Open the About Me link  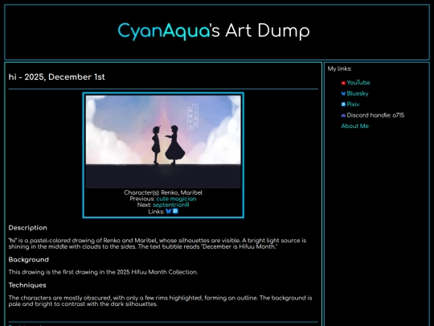tap(355, 126)
